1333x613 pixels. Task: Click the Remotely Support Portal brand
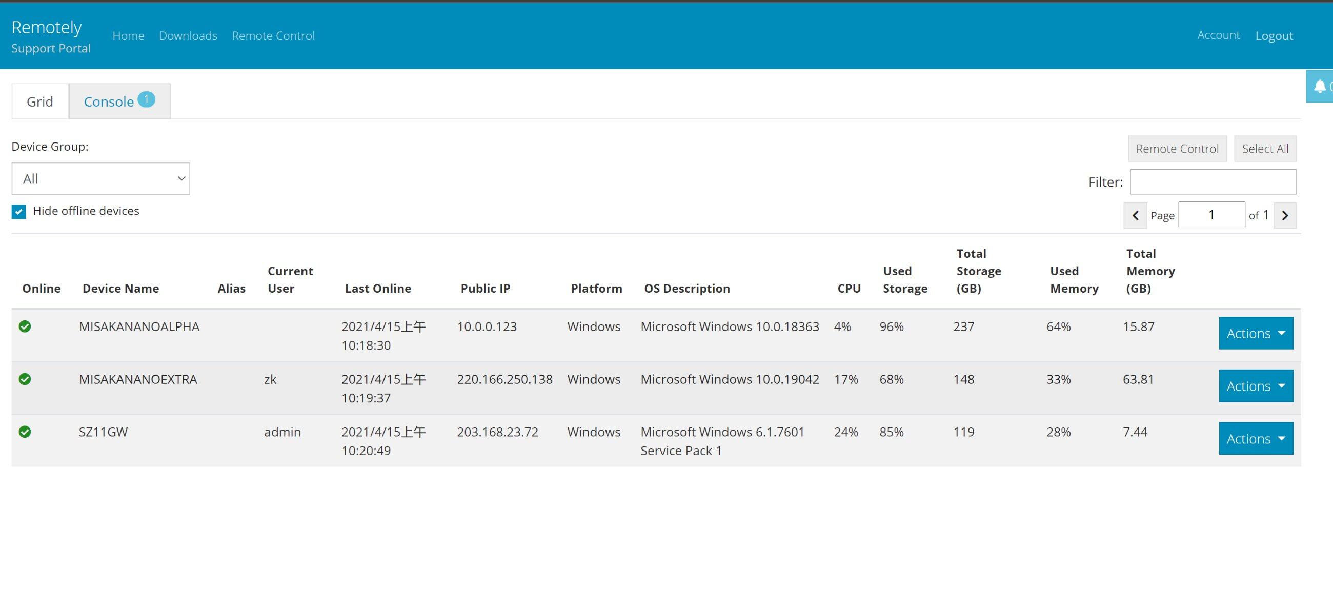[51, 36]
